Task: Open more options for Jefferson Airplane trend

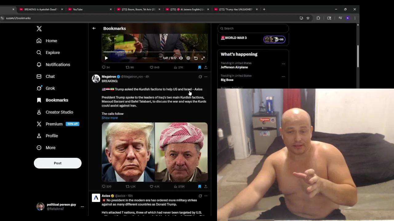Action: [283, 64]
